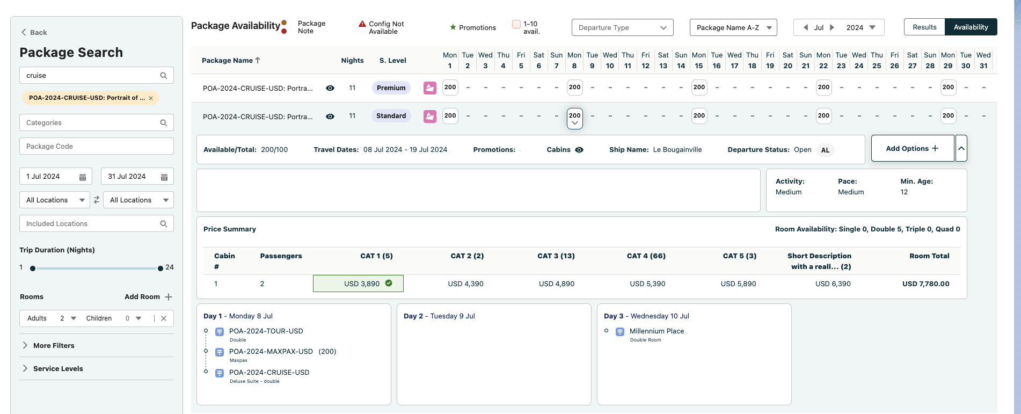Image resolution: width=1021 pixels, height=414 pixels.
Task: Open calendar picker for 1 Jul 2024
Action: pos(83,177)
